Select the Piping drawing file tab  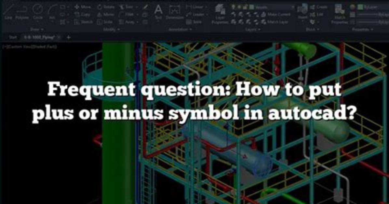tap(39, 37)
